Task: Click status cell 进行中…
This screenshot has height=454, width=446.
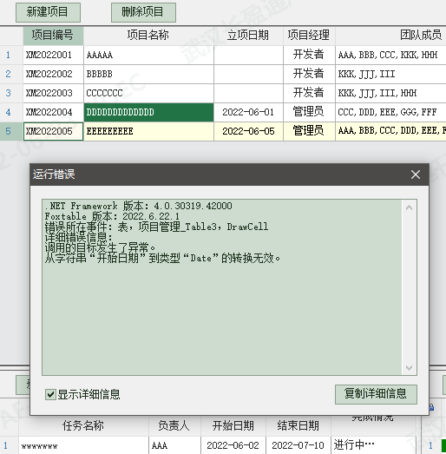Action: point(373,445)
